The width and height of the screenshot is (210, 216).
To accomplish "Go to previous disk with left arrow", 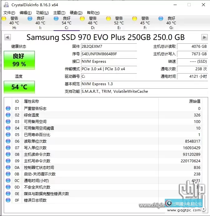I will click(7, 37).
